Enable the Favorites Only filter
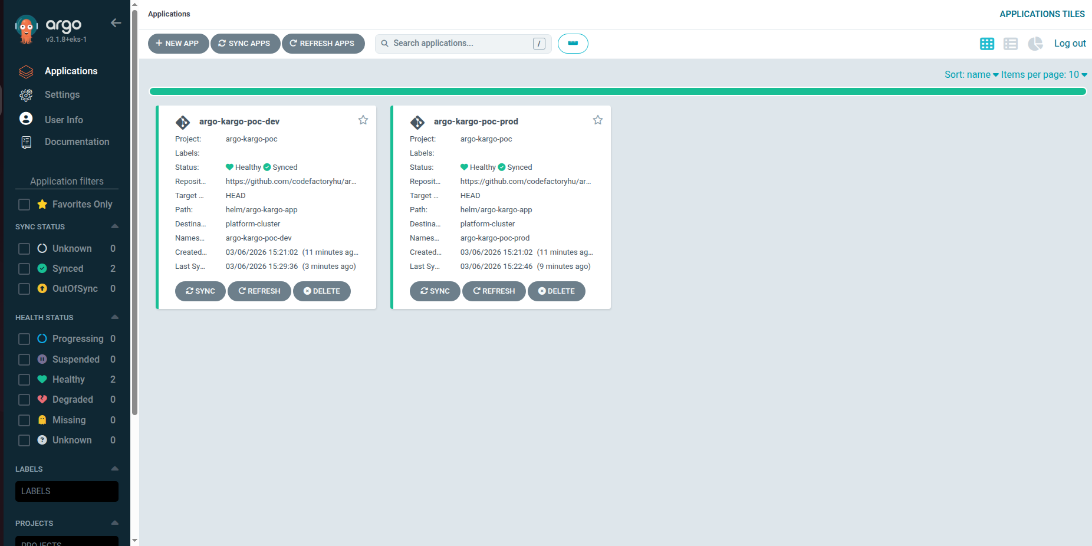The width and height of the screenshot is (1092, 546). coord(24,204)
